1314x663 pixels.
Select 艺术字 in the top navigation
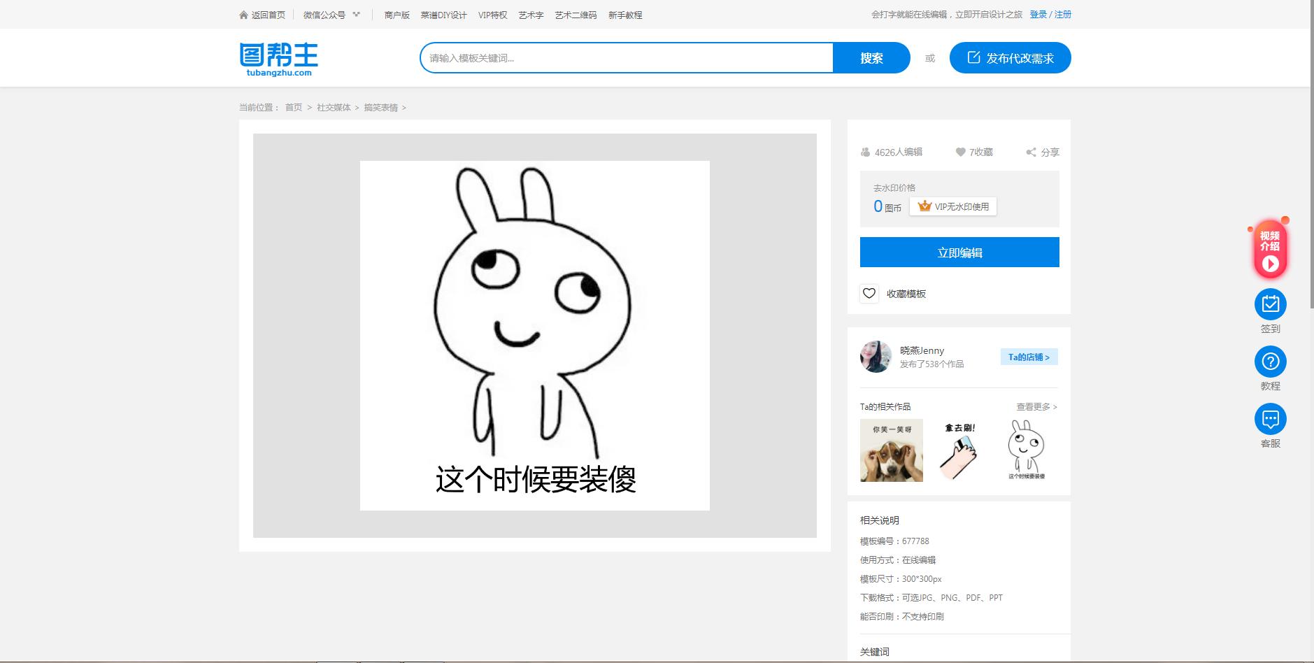coord(531,14)
